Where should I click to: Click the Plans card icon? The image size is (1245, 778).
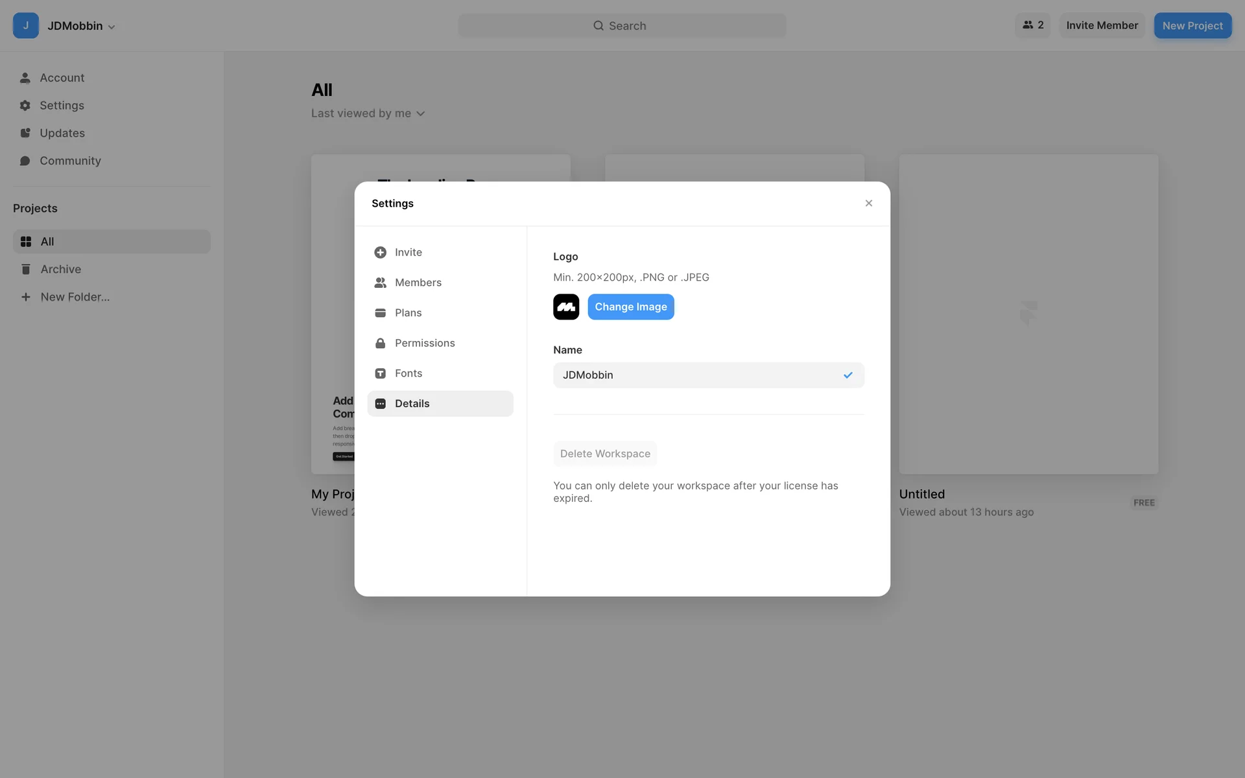click(x=380, y=313)
